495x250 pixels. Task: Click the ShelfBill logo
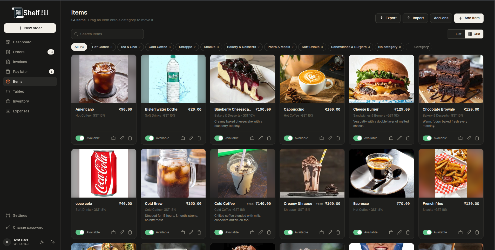30,12
